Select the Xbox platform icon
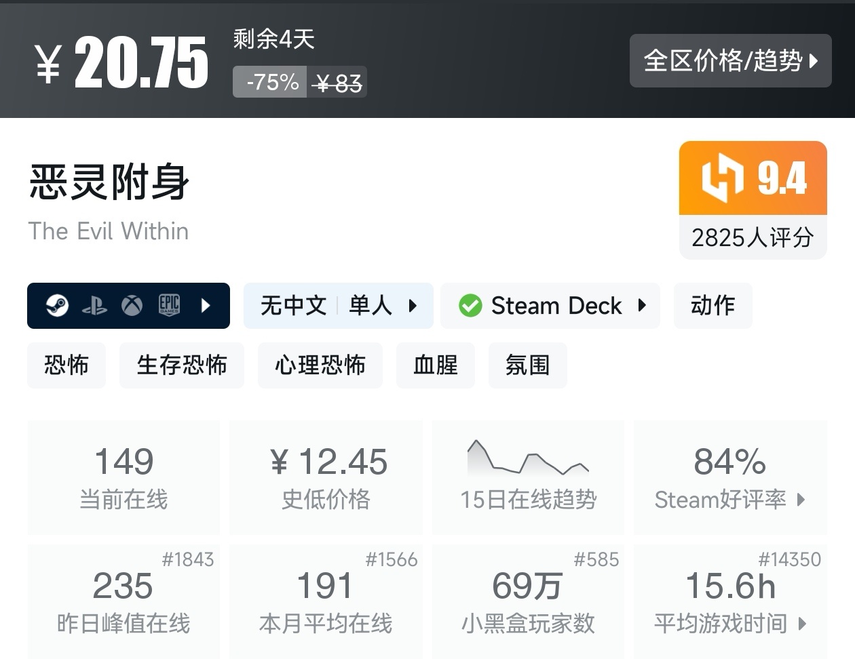The image size is (855, 659). (131, 306)
